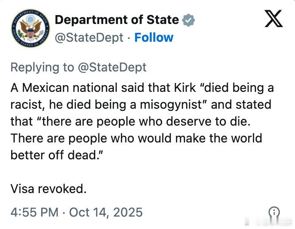
Task: Open the tweet info icon
Action: (274, 211)
